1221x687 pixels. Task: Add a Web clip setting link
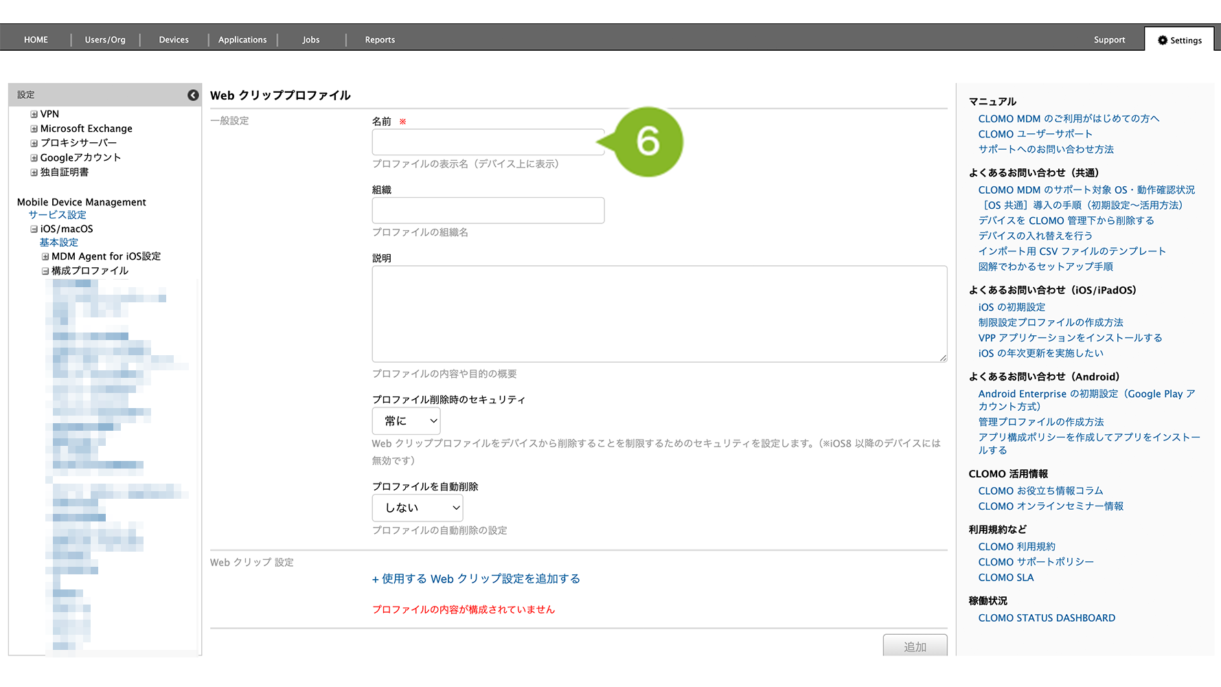(476, 578)
